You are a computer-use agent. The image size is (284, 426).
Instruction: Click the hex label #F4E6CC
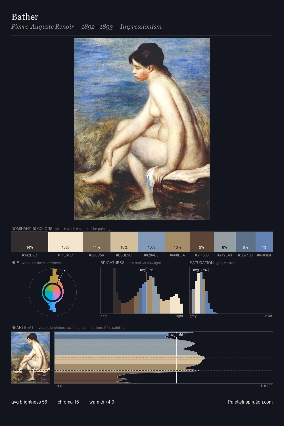point(65,255)
